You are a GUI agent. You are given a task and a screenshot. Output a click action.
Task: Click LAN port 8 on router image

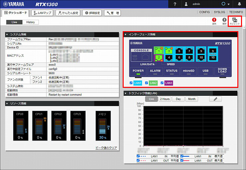coord(189,58)
